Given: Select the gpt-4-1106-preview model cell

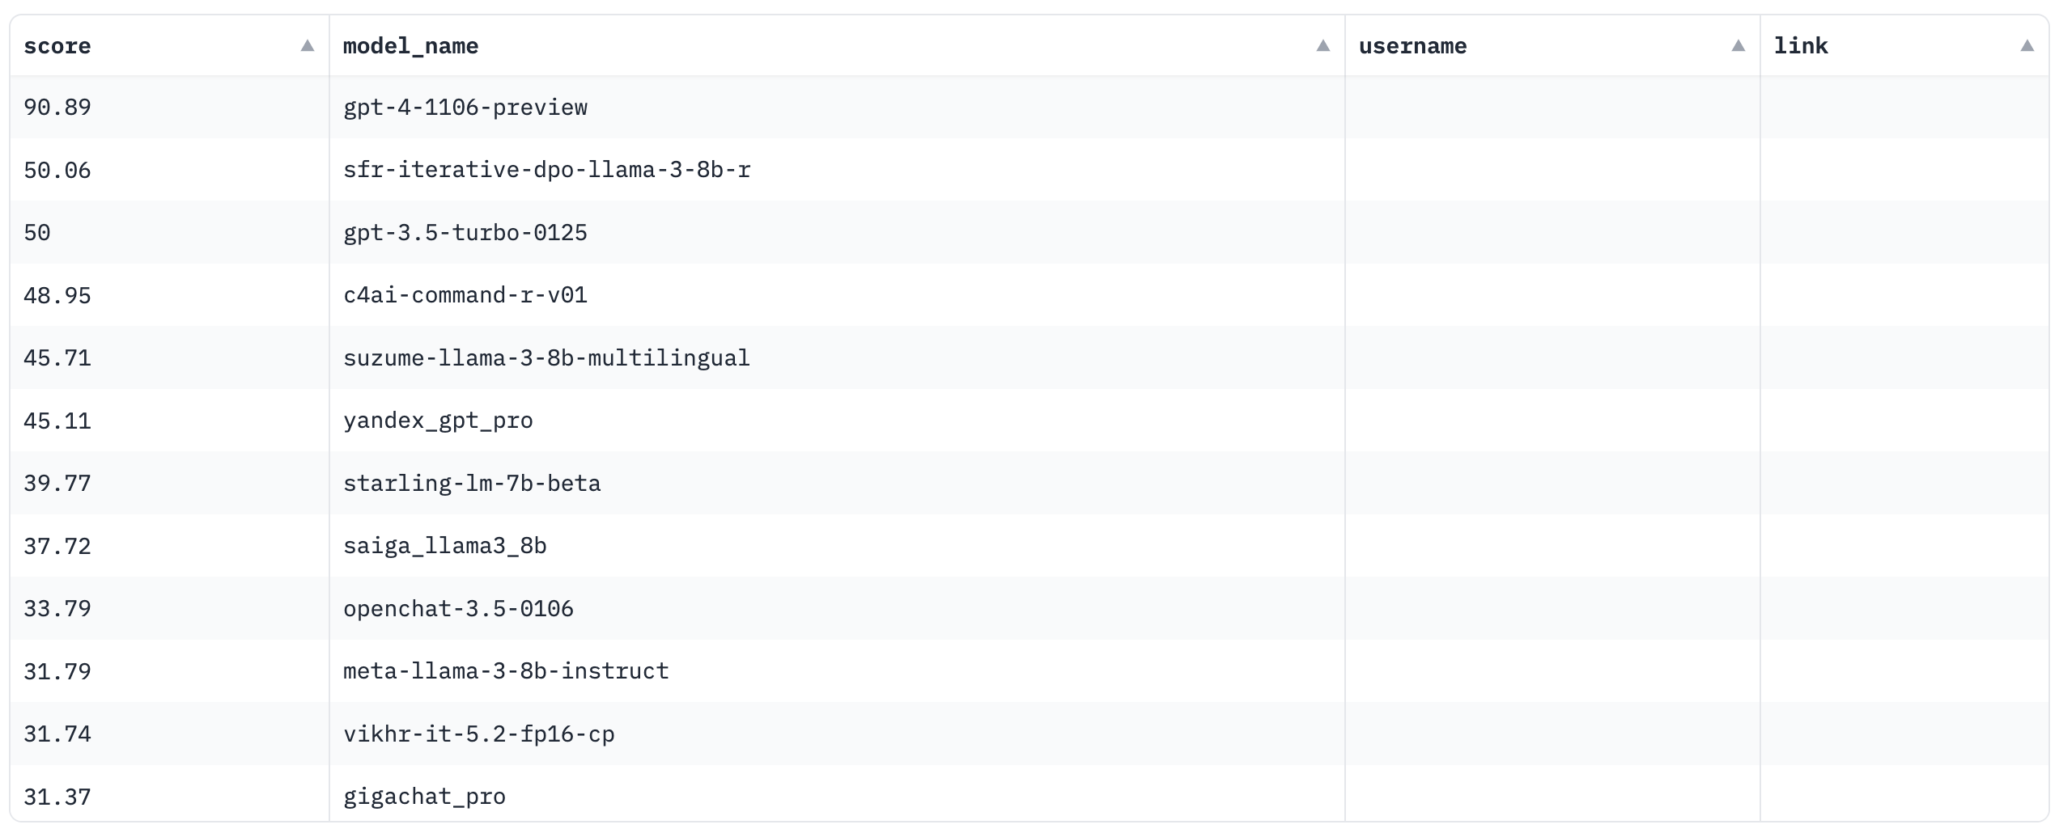Looking at the screenshot, I should (x=465, y=108).
